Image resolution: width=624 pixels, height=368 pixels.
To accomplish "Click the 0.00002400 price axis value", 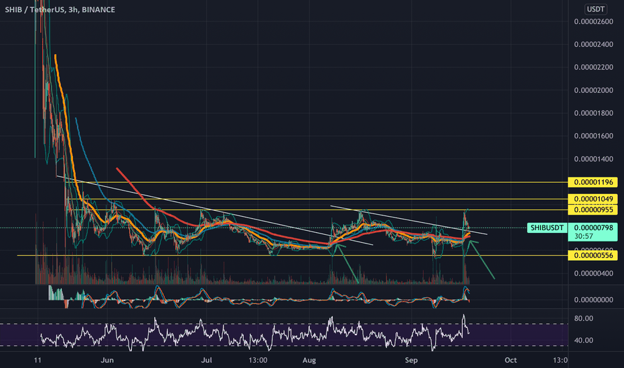I will 593,44.
